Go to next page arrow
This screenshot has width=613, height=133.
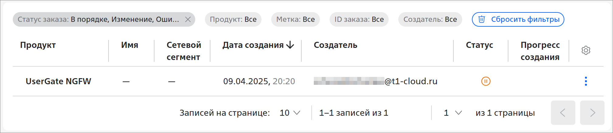pos(592,113)
